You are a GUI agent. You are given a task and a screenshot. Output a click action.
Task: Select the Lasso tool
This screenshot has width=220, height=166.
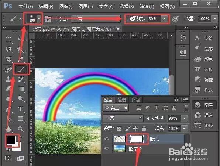point(8,50)
